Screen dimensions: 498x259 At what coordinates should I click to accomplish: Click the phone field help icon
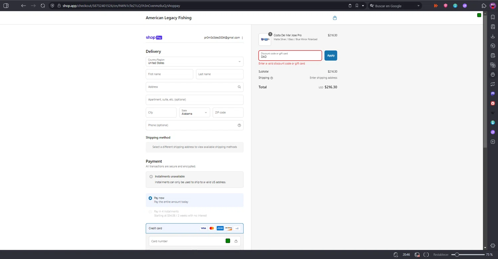239,125
